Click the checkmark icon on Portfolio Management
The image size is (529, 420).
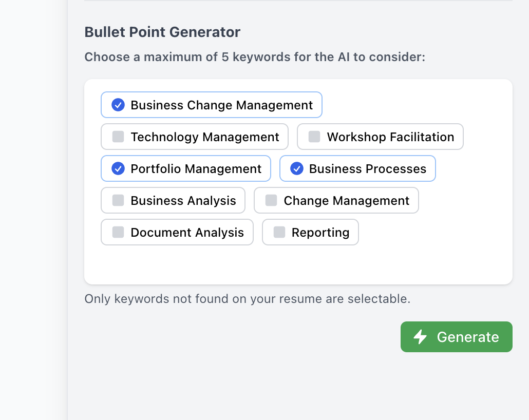pos(117,168)
